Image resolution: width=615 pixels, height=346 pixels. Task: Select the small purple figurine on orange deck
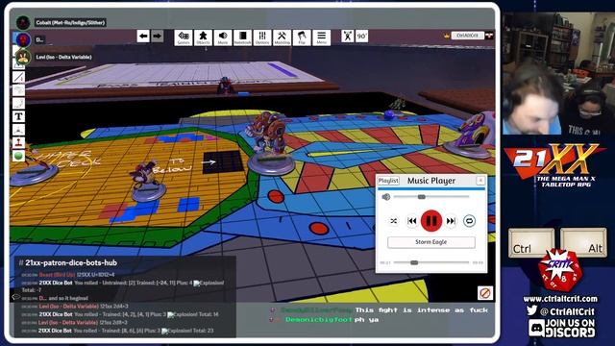point(146,181)
